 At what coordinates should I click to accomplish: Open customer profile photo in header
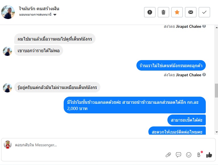tap(8, 12)
